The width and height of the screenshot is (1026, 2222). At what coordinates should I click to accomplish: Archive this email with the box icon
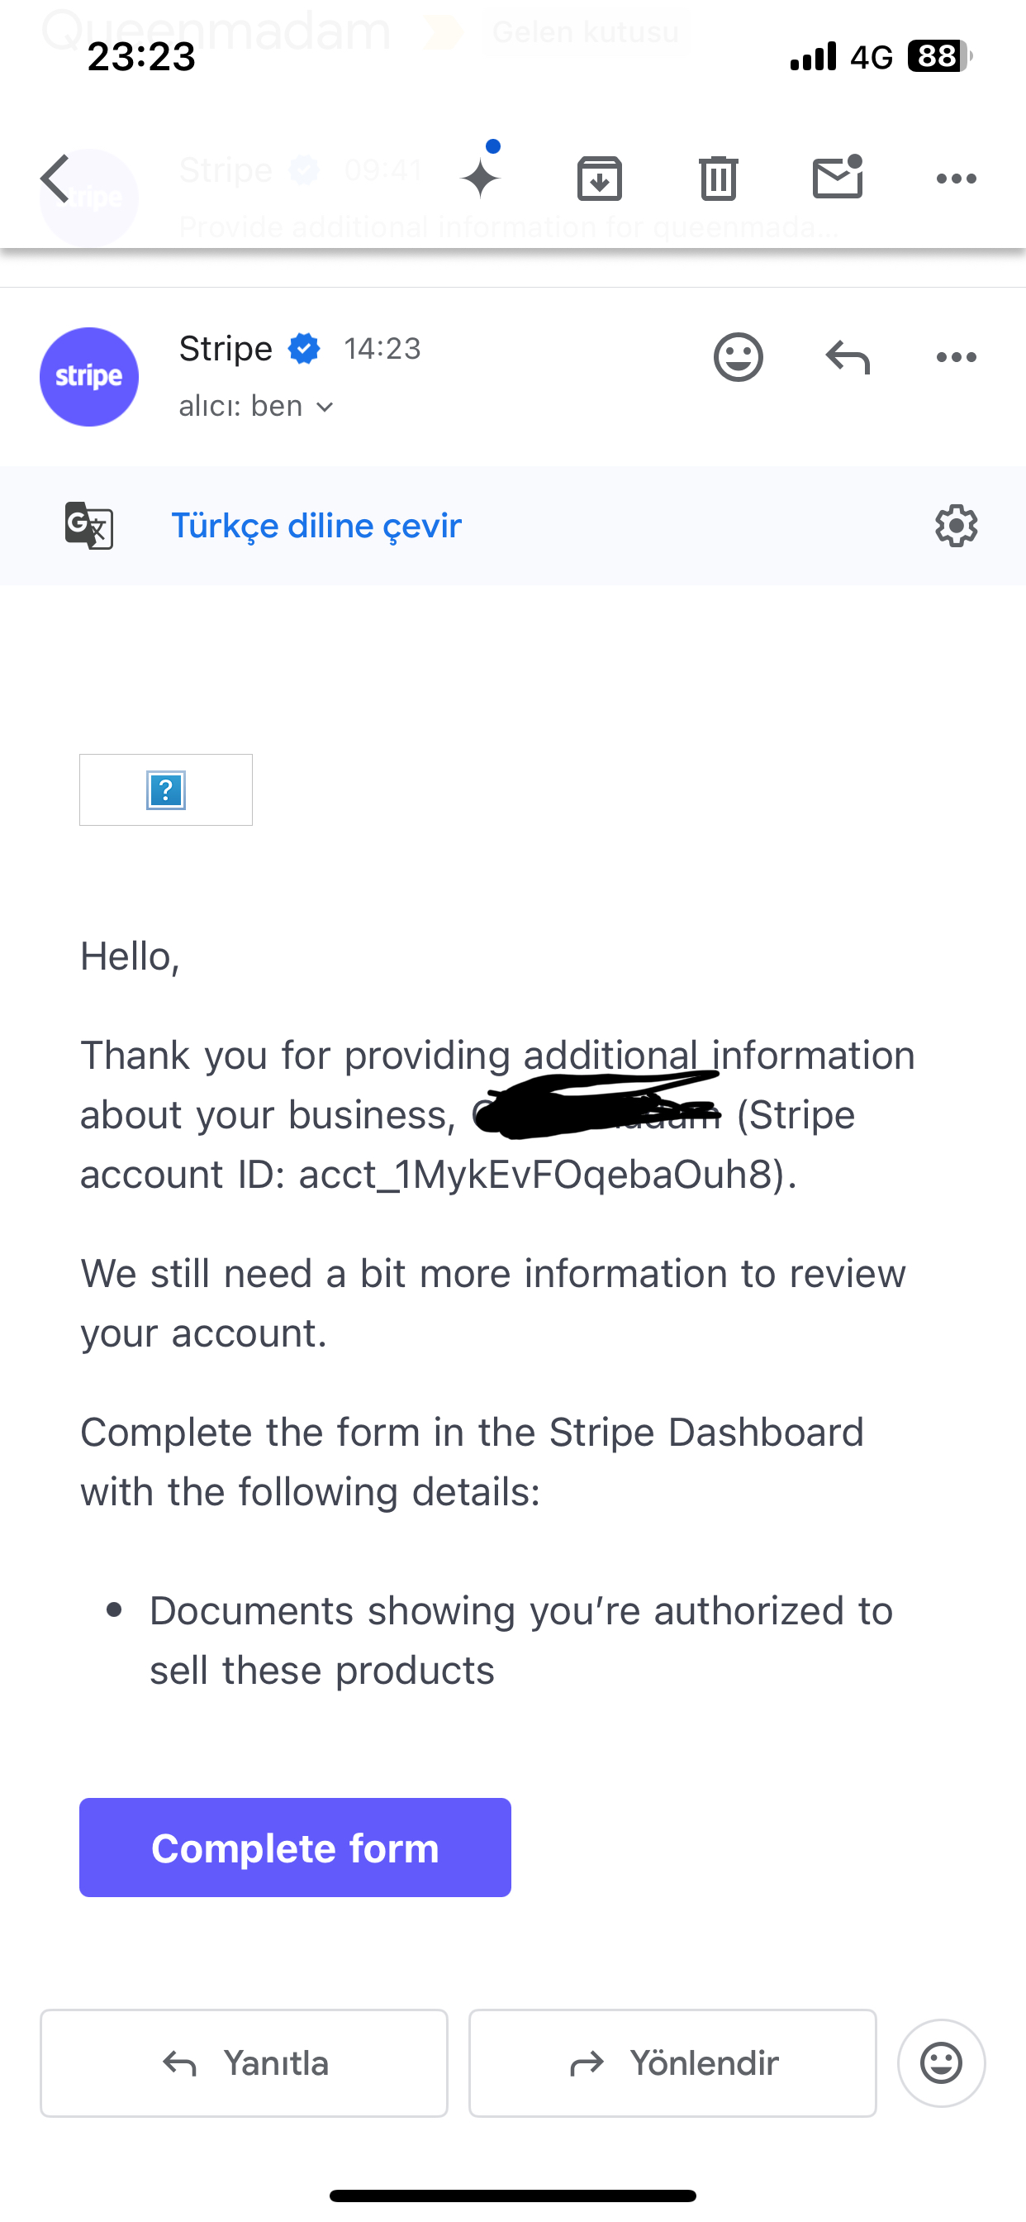click(599, 179)
